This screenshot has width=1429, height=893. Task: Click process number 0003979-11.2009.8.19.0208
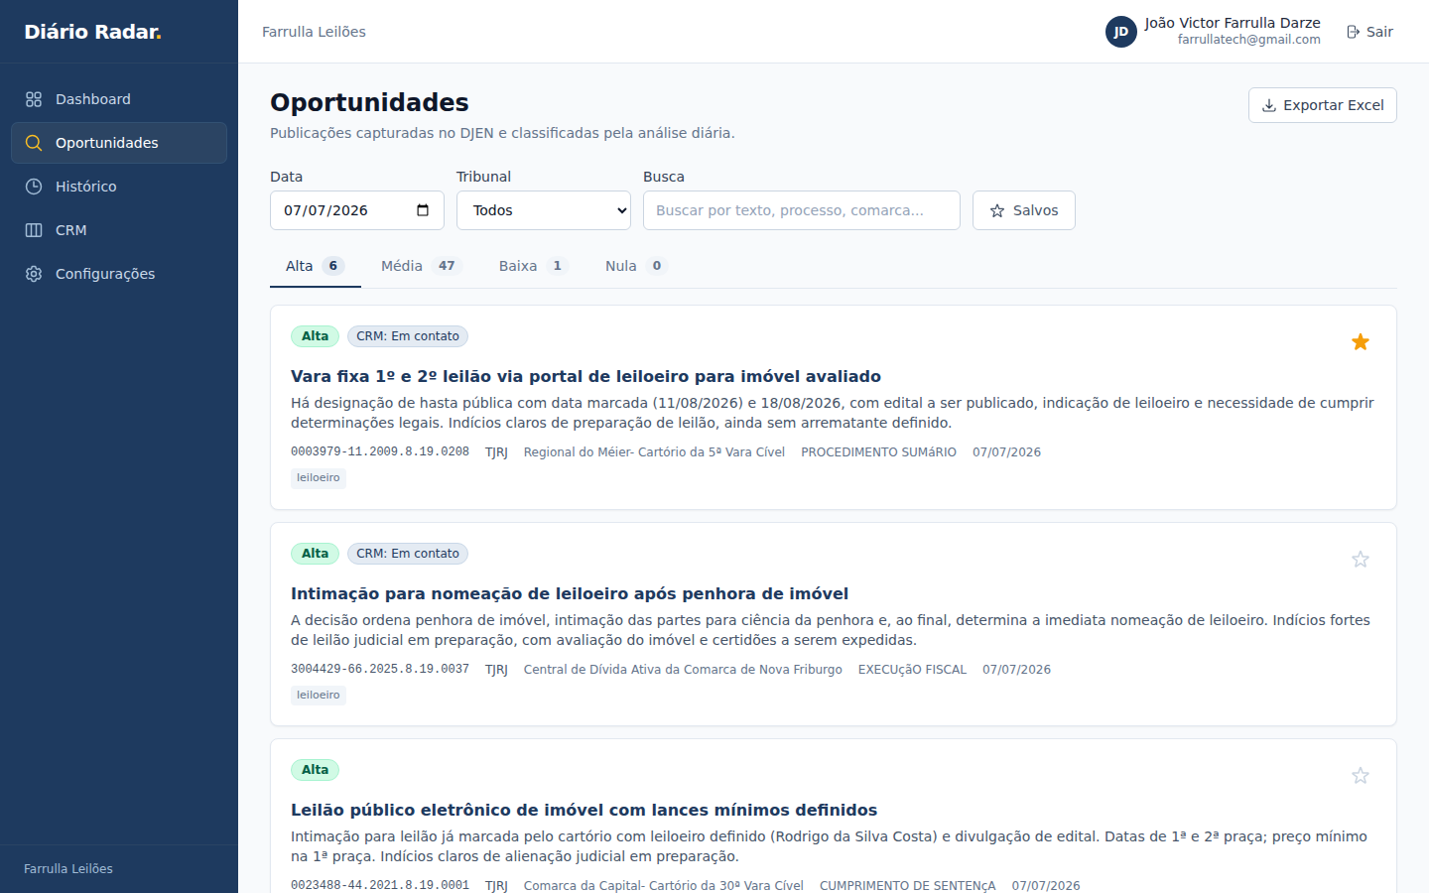coord(380,452)
